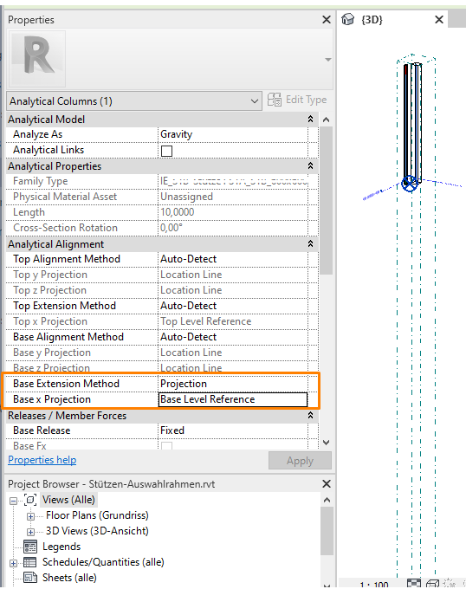Screen dimensions: 466x589
Task: Select the Base Extension Method Projection value
Action: click(232, 384)
